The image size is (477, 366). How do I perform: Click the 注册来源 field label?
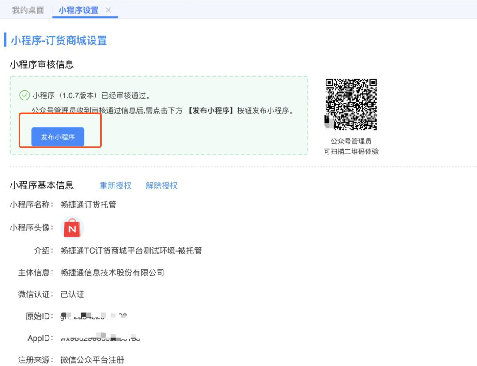point(35,360)
